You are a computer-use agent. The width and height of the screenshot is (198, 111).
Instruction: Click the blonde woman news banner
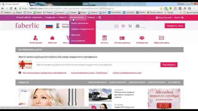click(51, 97)
